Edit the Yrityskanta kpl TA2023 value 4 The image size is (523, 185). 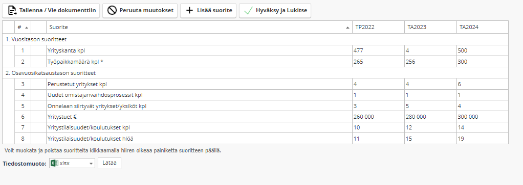[x=430, y=51]
